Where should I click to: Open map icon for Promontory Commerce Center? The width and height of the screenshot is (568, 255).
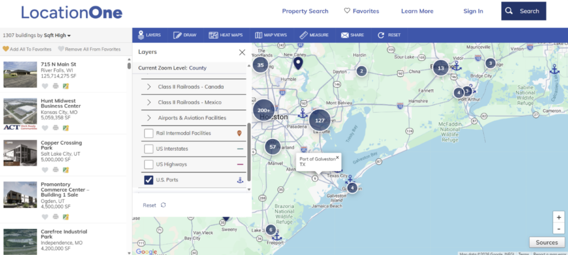(x=66, y=217)
